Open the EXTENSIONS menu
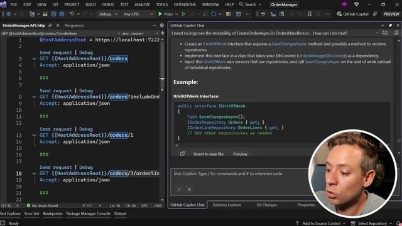Viewport: 402px width, 226px height. [x=185, y=4]
